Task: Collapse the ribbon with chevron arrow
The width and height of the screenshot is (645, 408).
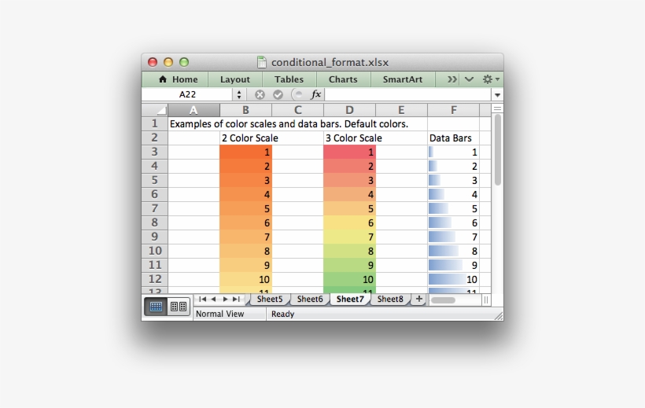Action: 469,79
